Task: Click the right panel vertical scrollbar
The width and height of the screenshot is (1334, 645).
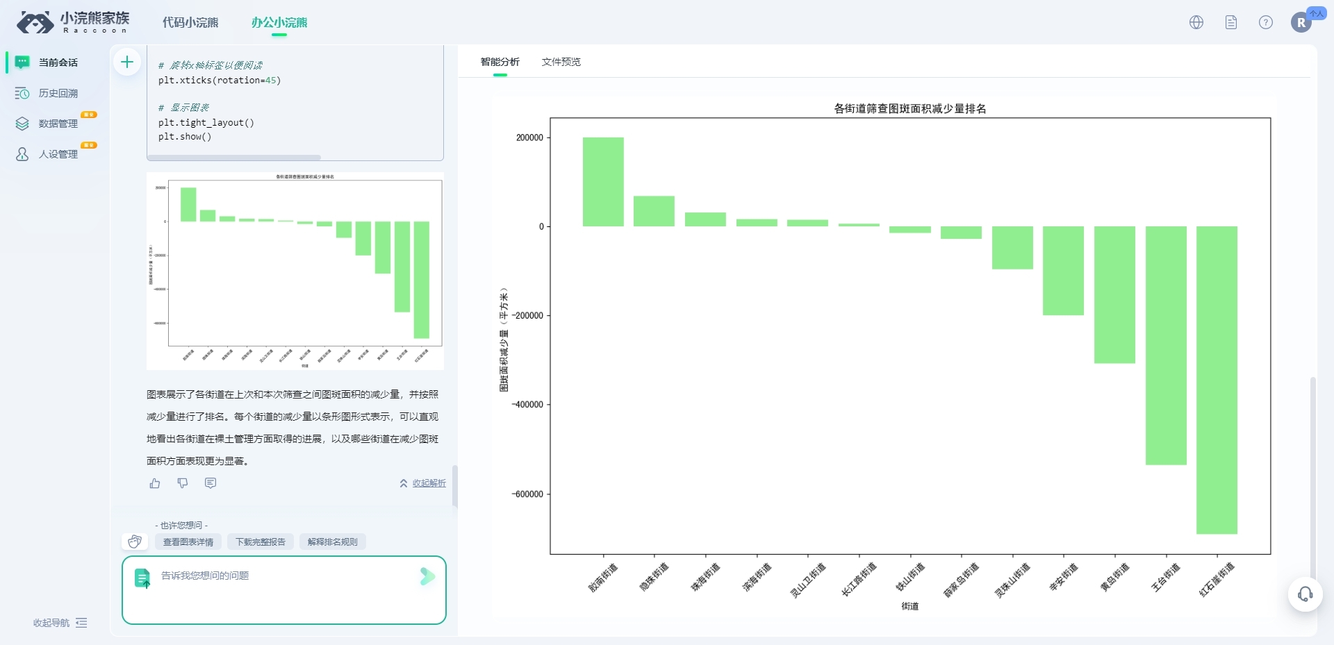Action: (x=1312, y=479)
